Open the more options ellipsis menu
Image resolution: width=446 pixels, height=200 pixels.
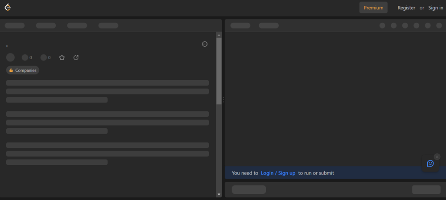[205, 44]
